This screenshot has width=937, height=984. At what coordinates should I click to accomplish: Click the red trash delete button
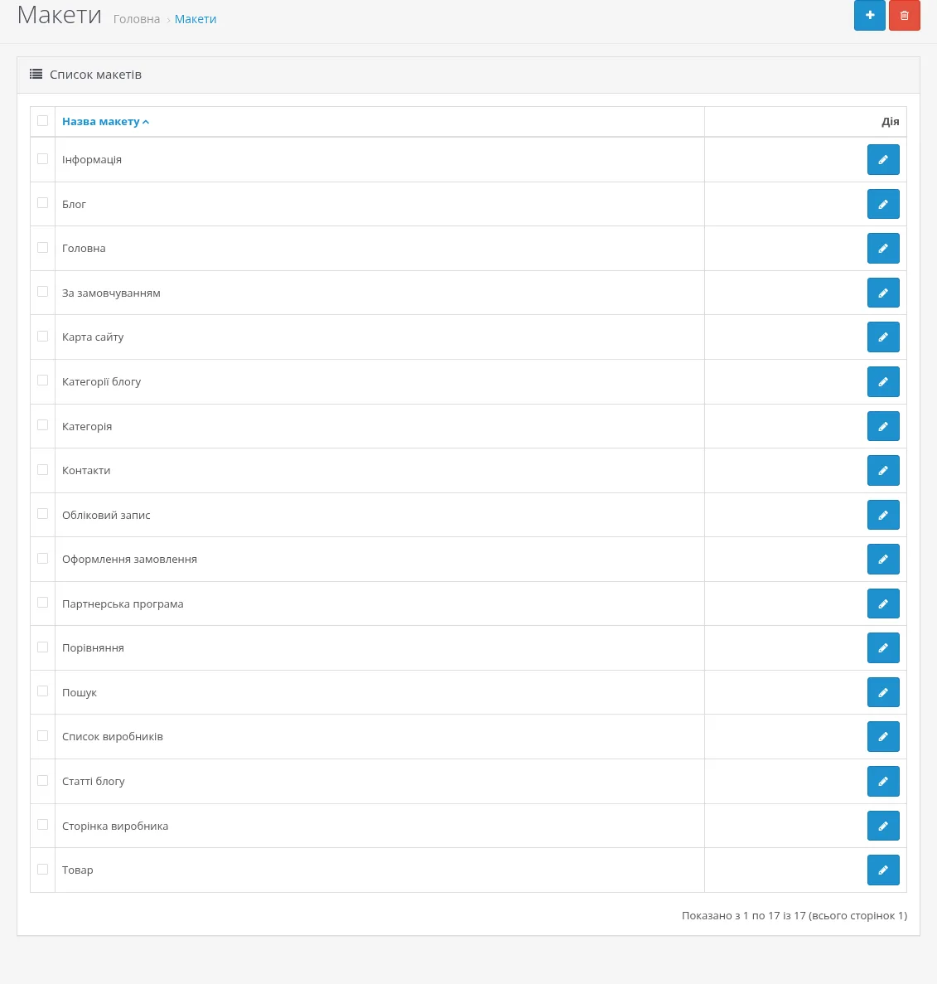click(x=904, y=15)
